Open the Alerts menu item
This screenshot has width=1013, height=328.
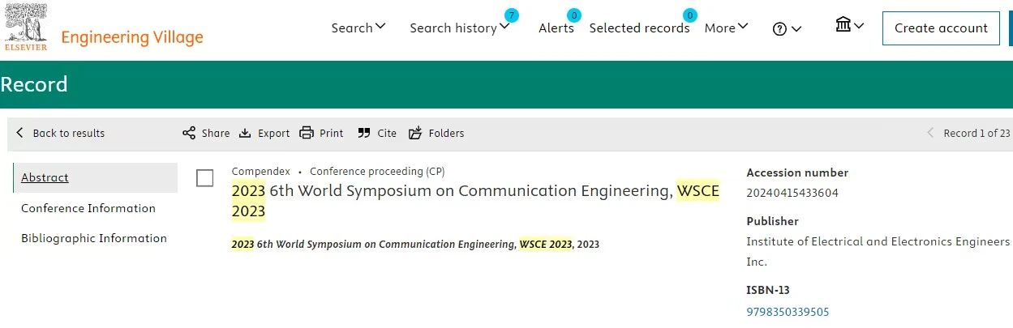pyautogui.click(x=556, y=28)
